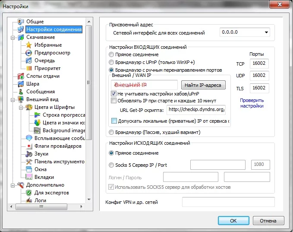Click the tree scroll right arrow
This screenshot has width=293, height=232.
81,207
